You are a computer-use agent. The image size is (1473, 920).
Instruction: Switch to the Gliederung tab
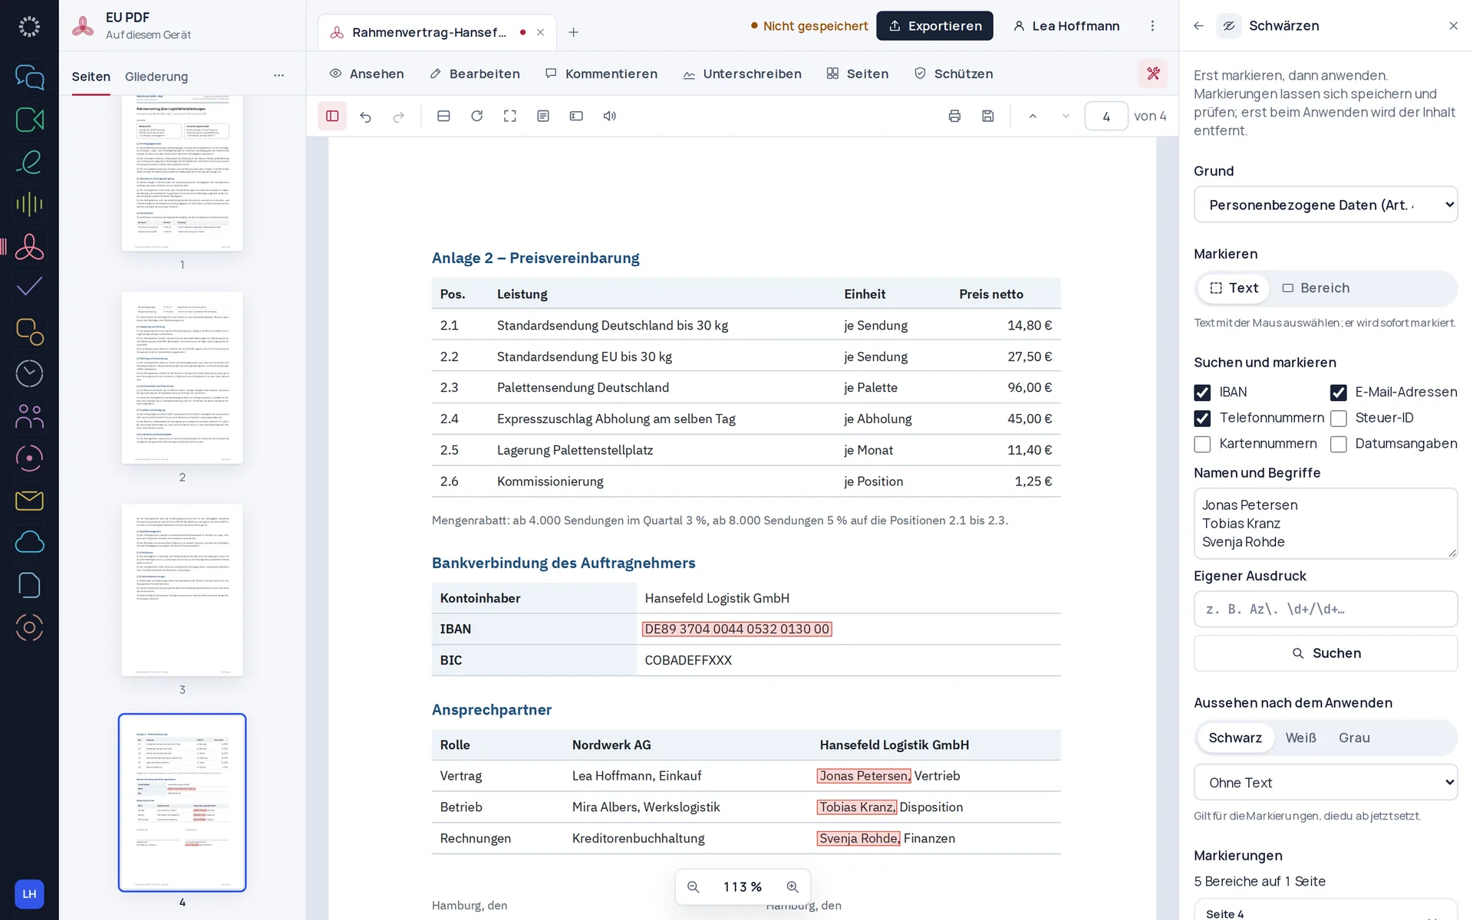[x=157, y=77]
